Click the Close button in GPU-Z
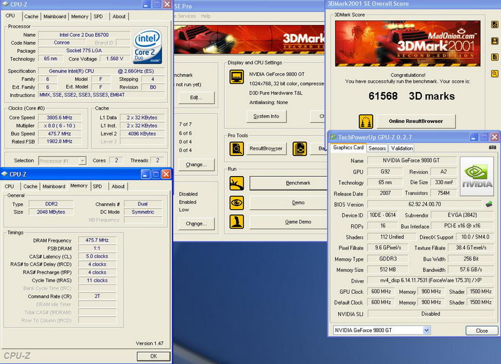The height and width of the screenshot is (364, 501). coord(482,330)
